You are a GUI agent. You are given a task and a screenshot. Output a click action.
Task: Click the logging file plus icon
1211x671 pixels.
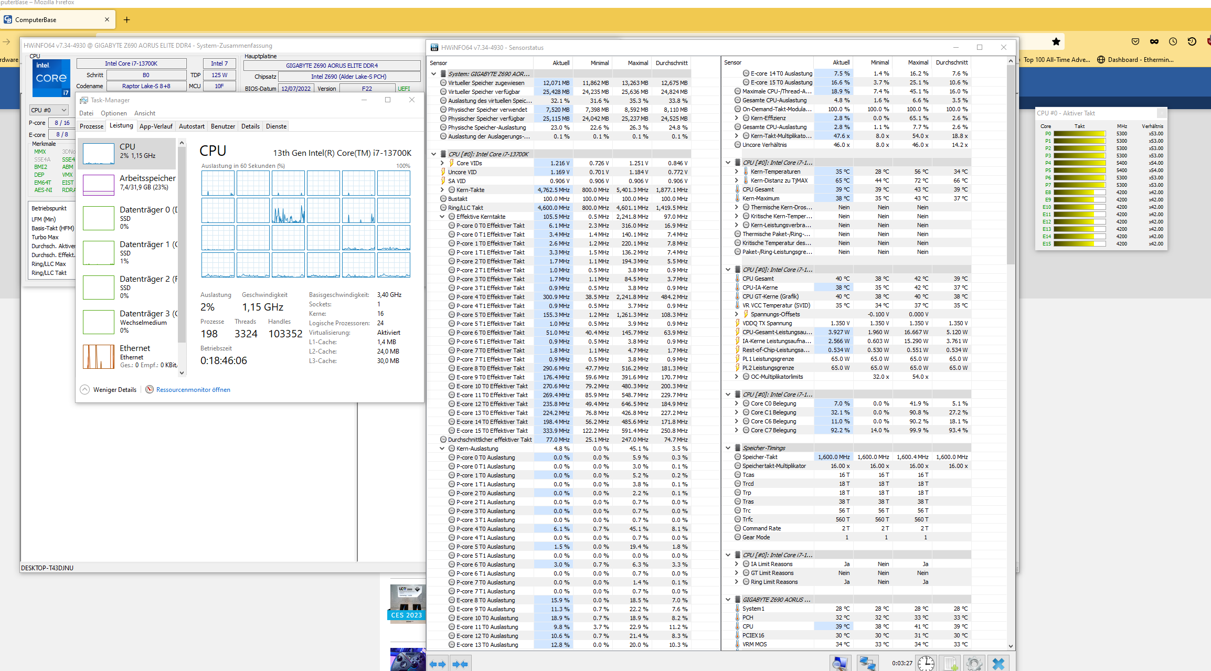951,663
